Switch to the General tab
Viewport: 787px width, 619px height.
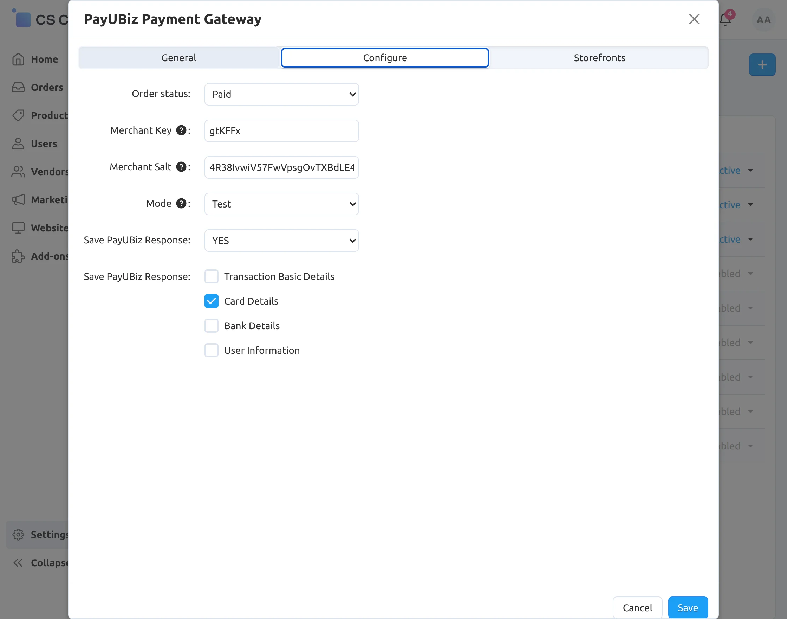pyautogui.click(x=179, y=58)
